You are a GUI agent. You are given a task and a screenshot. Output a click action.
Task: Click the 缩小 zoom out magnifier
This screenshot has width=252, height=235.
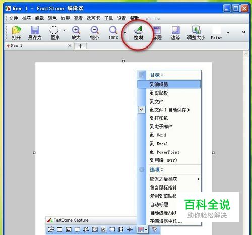[x=94, y=33]
